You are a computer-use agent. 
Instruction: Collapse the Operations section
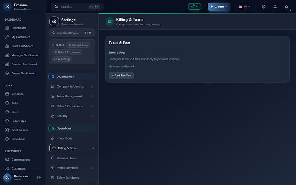72,128
